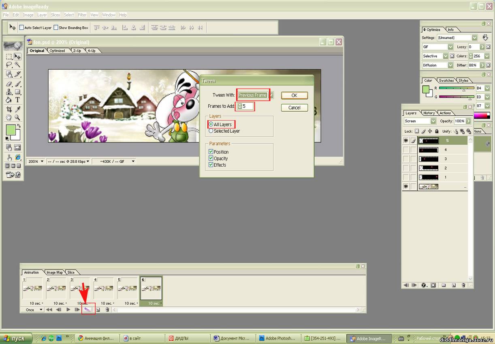Open the Image Map tab
Screen dimensions: 495x344
[54, 272]
